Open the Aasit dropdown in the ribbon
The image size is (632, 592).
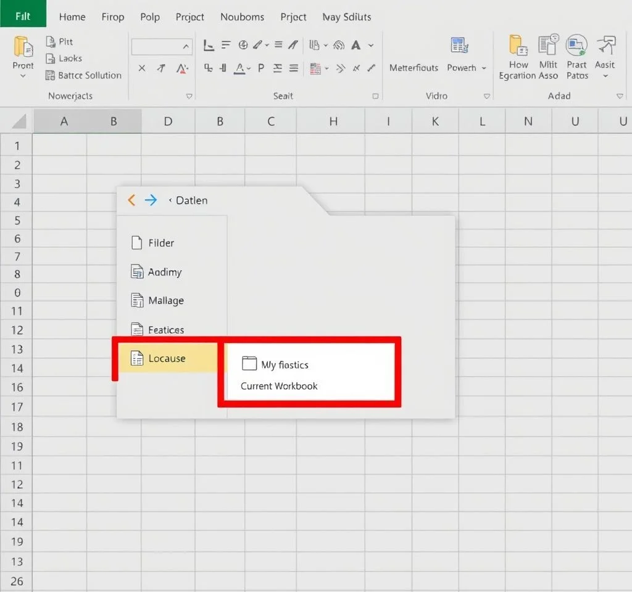click(x=605, y=76)
